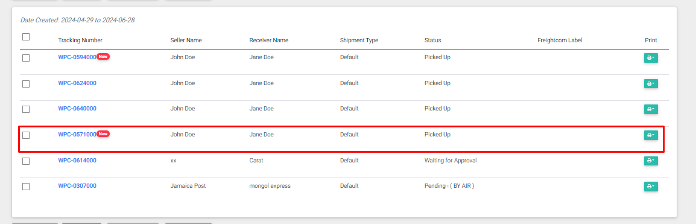This screenshot has height=224, width=696.
Task: Open shipment WPC-0624000
Action: click(77, 83)
